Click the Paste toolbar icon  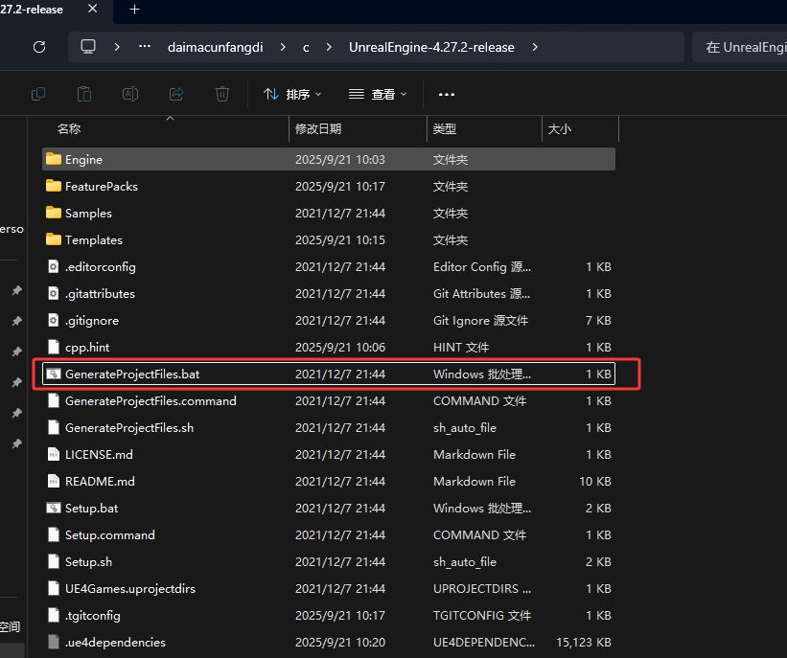click(x=84, y=94)
